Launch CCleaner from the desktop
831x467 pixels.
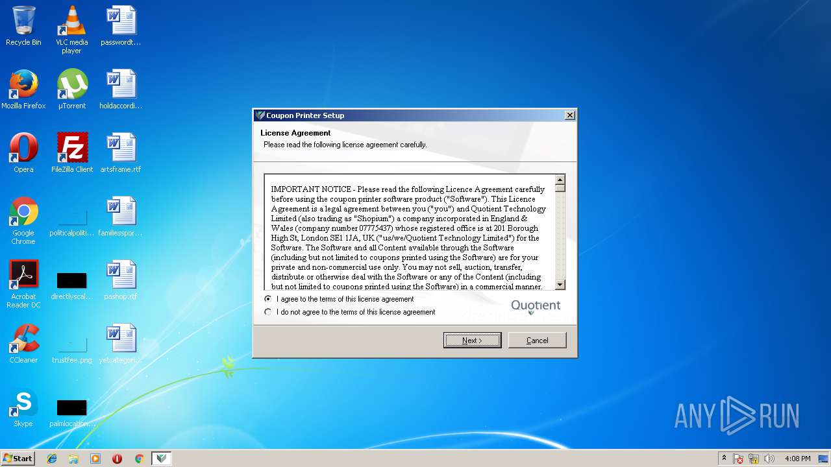(x=23, y=344)
